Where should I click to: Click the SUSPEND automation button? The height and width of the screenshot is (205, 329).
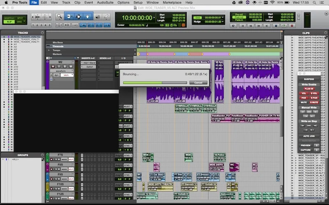pos(309,79)
